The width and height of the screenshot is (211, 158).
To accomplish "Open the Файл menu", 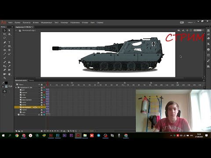I will 10,22.
